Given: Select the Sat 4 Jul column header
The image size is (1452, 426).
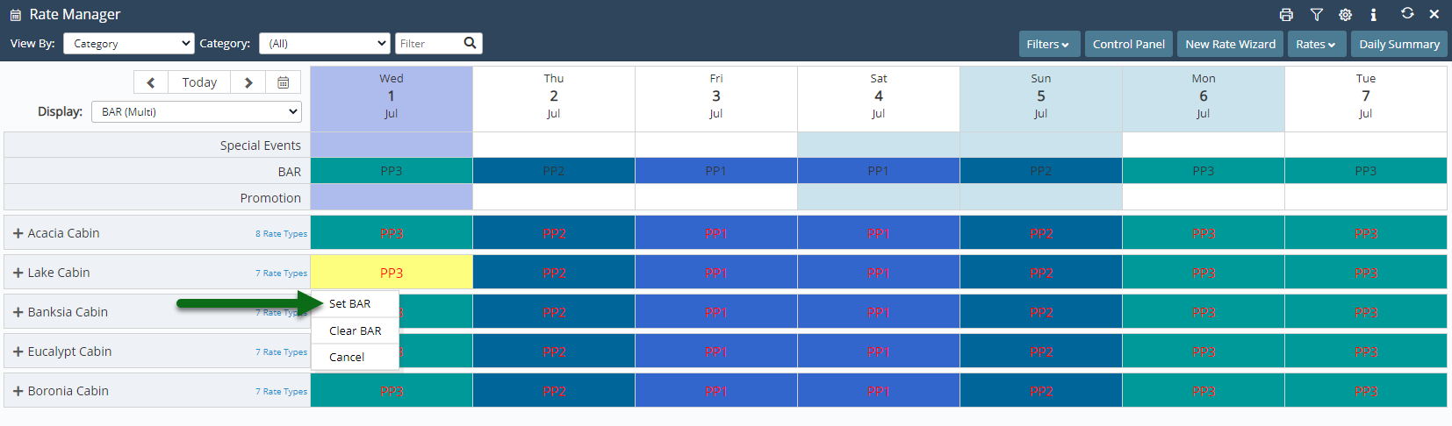Looking at the screenshot, I should pyautogui.click(x=879, y=99).
